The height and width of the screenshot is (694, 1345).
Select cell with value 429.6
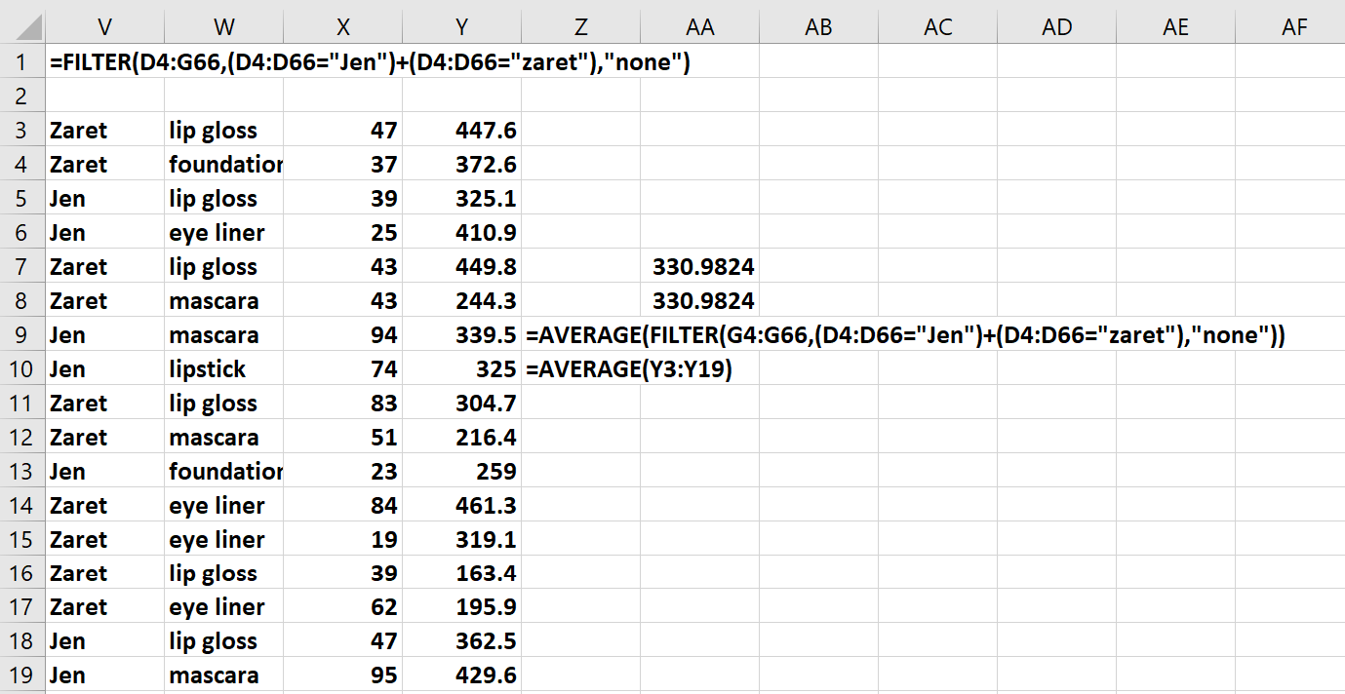pyautogui.click(x=461, y=675)
